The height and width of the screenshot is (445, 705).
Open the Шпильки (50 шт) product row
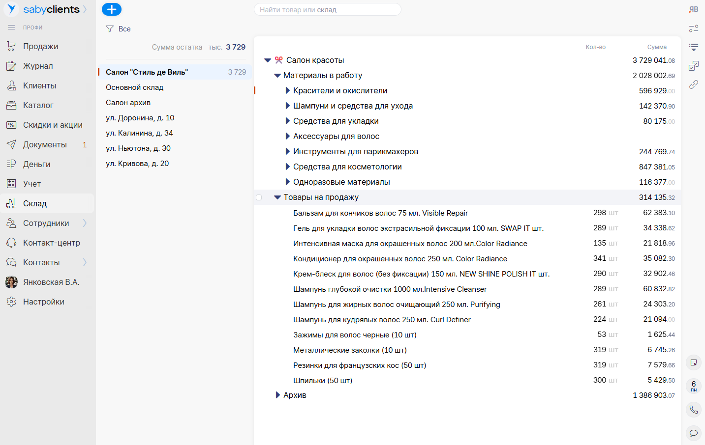pyautogui.click(x=323, y=381)
